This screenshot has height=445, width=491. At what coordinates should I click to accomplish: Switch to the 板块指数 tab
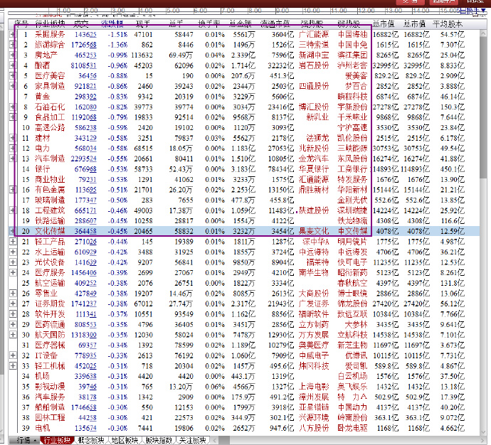[x=159, y=440]
